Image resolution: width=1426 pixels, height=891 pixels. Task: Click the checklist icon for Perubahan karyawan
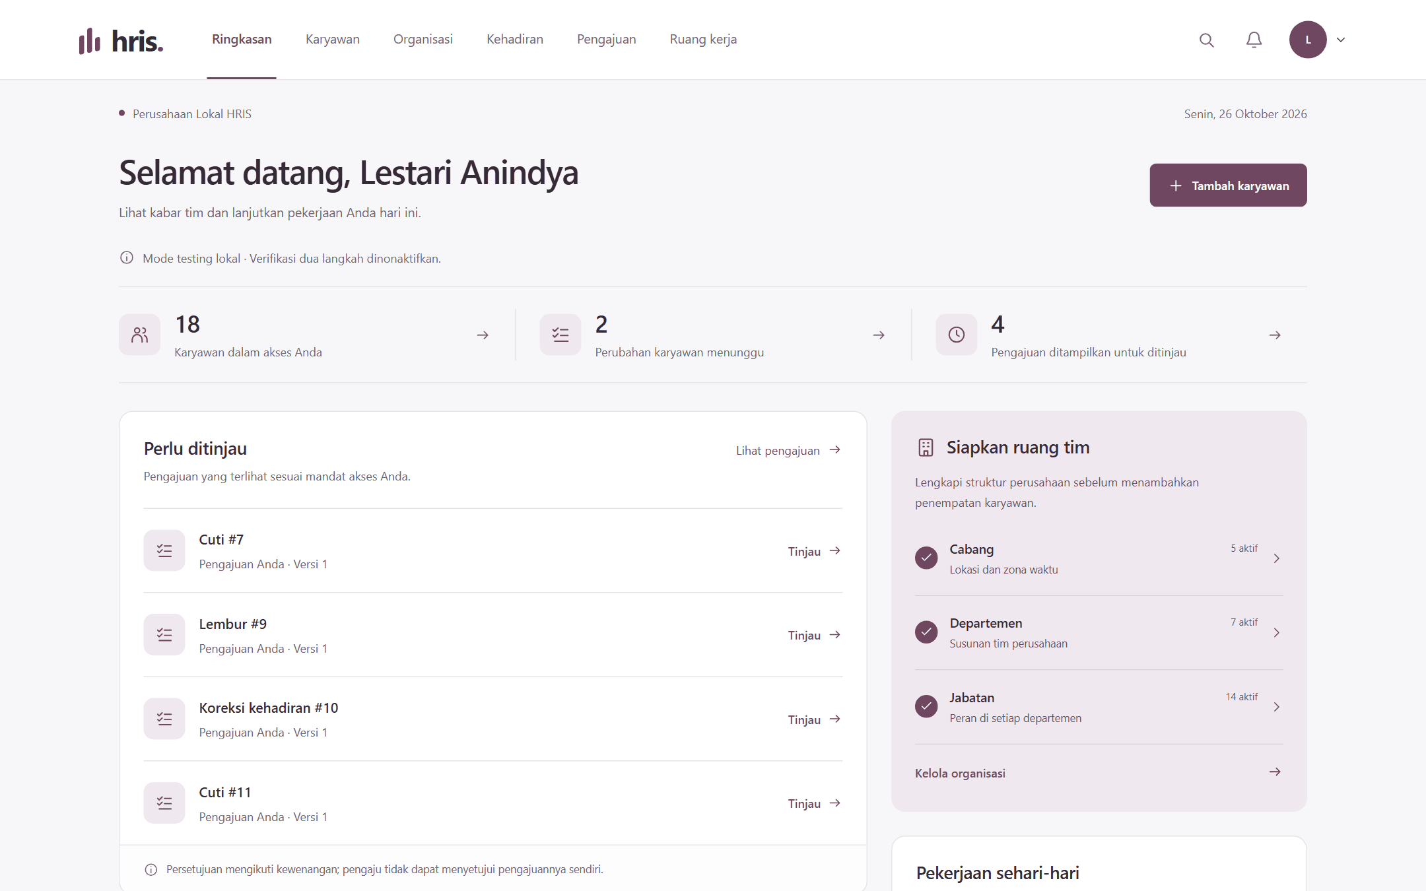point(560,335)
